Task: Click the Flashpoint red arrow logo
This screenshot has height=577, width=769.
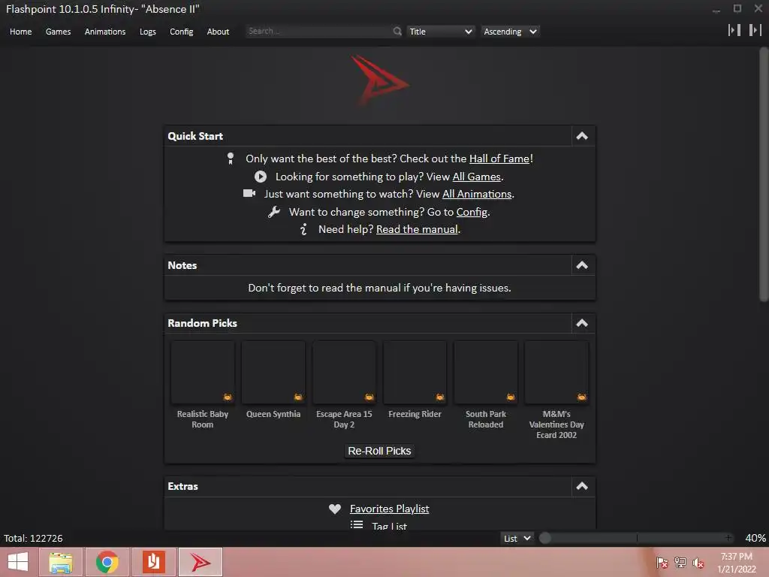Action: click(x=379, y=81)
